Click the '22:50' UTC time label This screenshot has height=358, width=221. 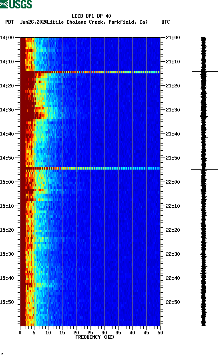[x=173, y=302]
